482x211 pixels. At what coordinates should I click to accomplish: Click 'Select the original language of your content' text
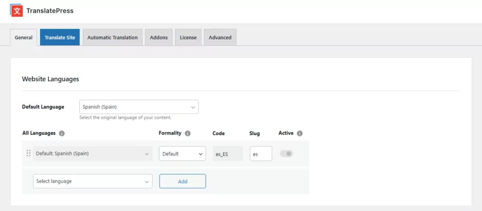pos(125,117)
